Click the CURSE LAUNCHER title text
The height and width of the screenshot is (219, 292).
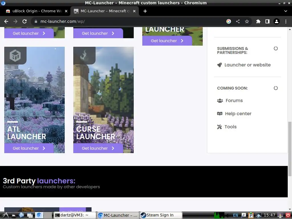click(96, 133)
